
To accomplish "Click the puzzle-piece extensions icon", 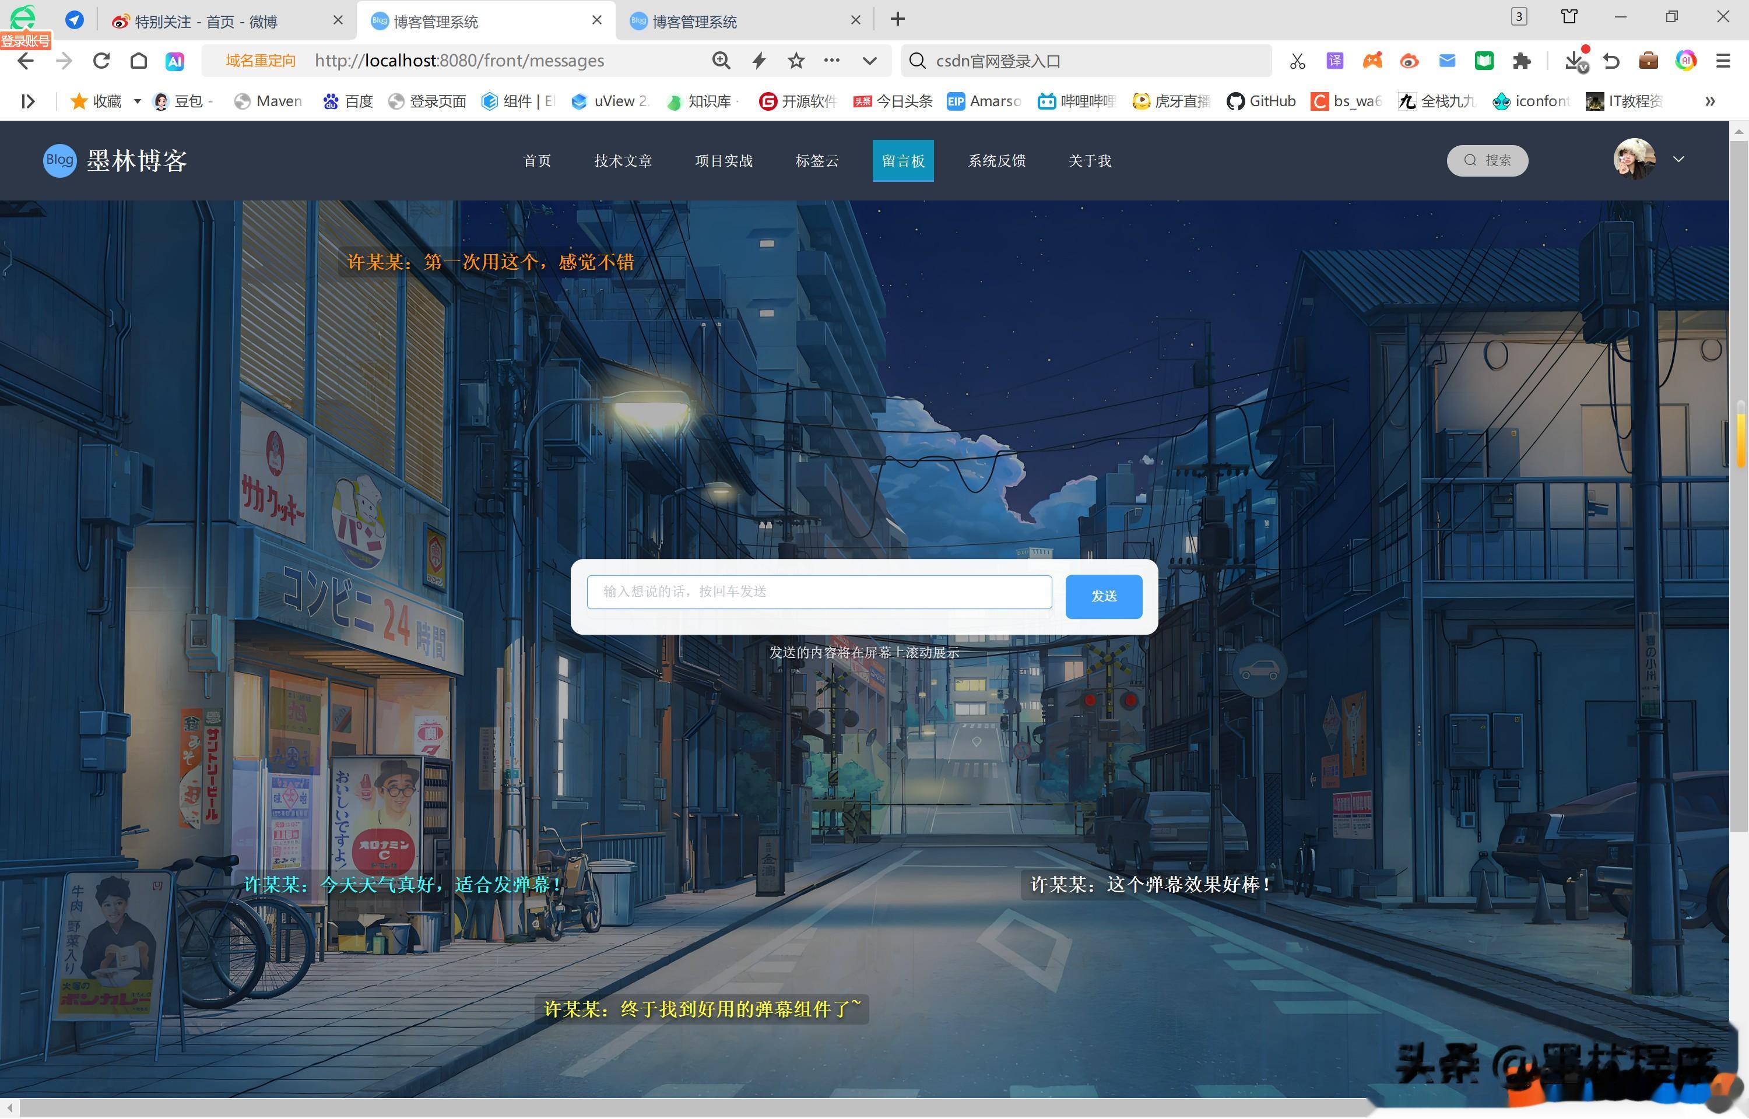I will point(1521,61).
